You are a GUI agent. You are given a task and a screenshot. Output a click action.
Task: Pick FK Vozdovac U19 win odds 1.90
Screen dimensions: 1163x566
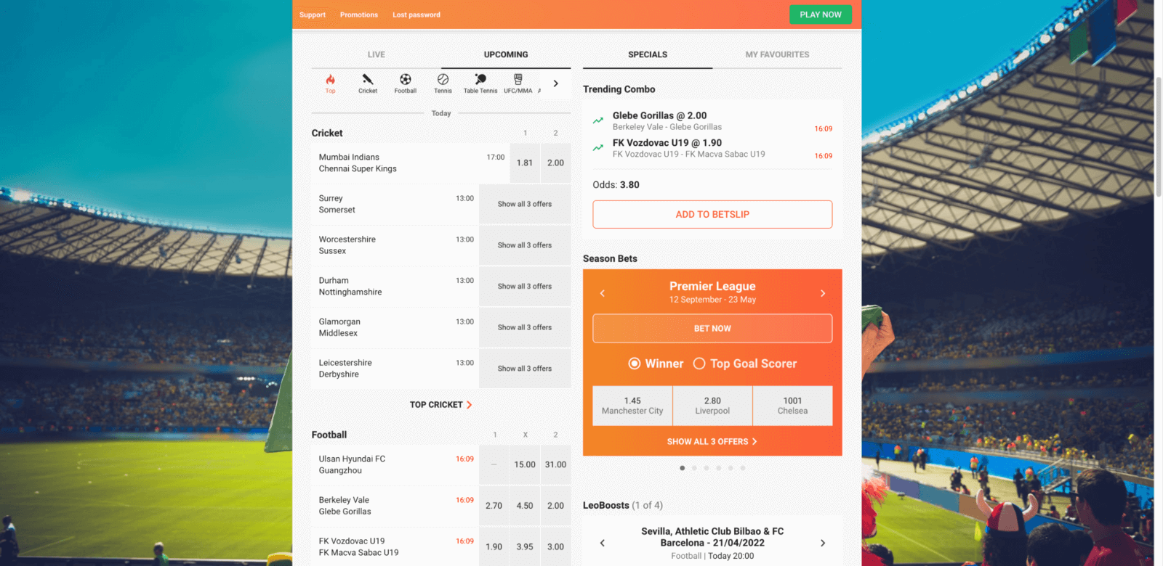click(x=494, y=547)
